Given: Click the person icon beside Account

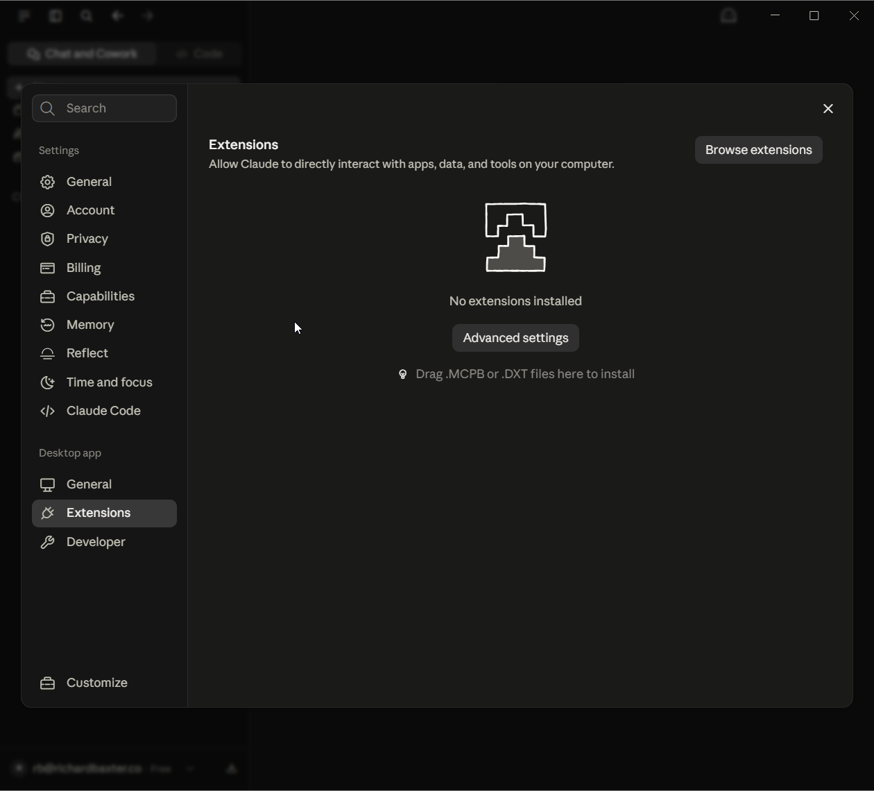Looking at the screenshot, I should 47,210.
